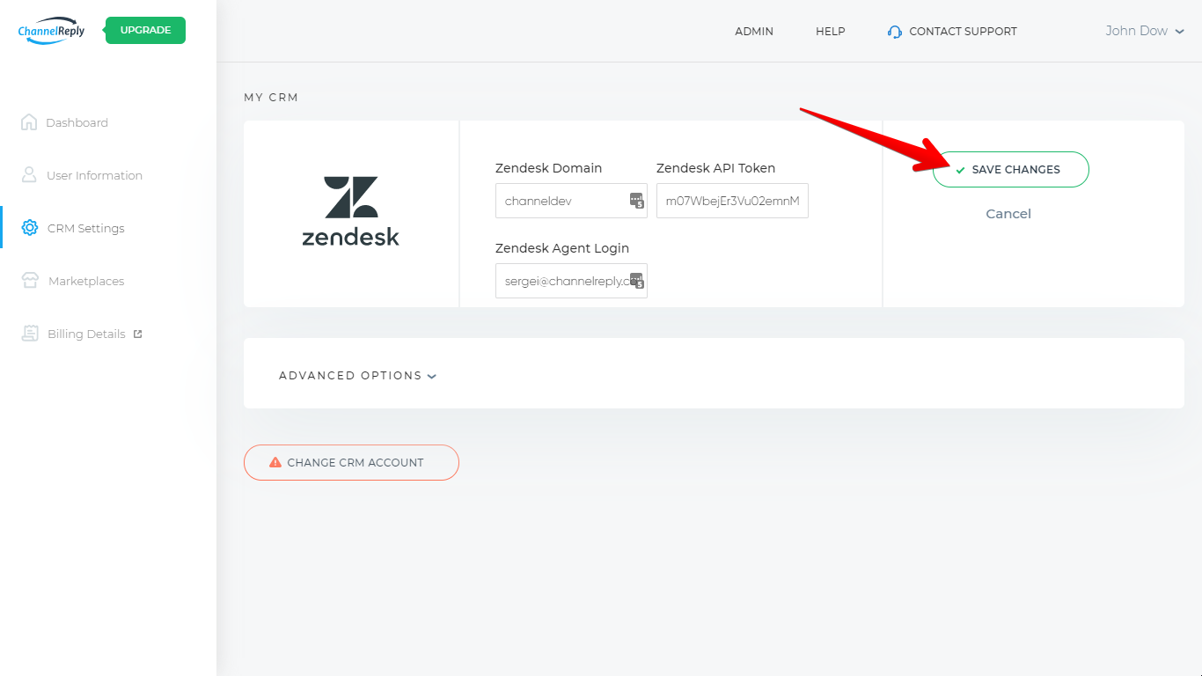
Task: Open Billing Details link
Action: tap(86, 334)
